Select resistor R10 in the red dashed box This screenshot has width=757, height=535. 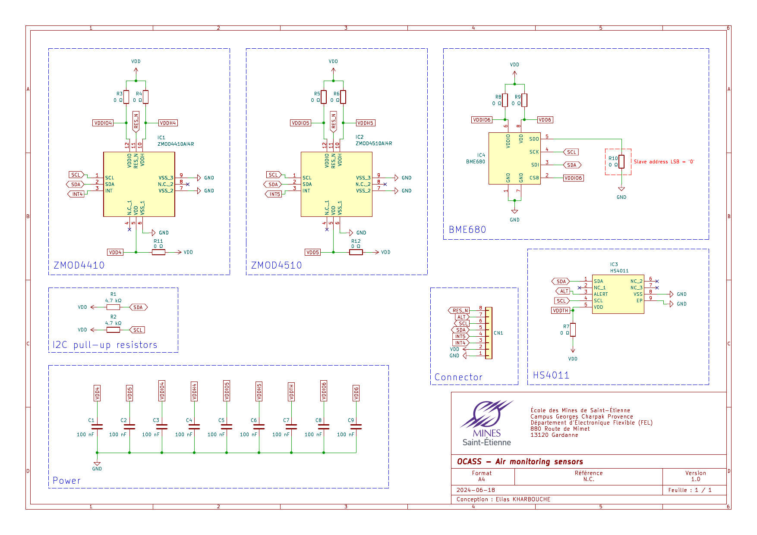[621, 162]
